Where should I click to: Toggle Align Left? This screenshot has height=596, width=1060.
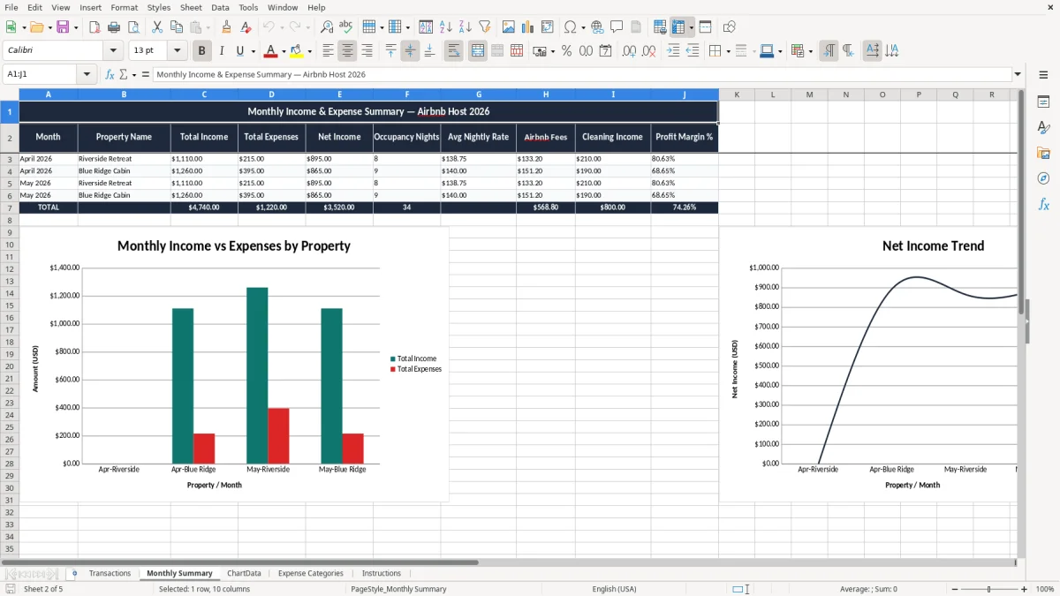point(329,51)
